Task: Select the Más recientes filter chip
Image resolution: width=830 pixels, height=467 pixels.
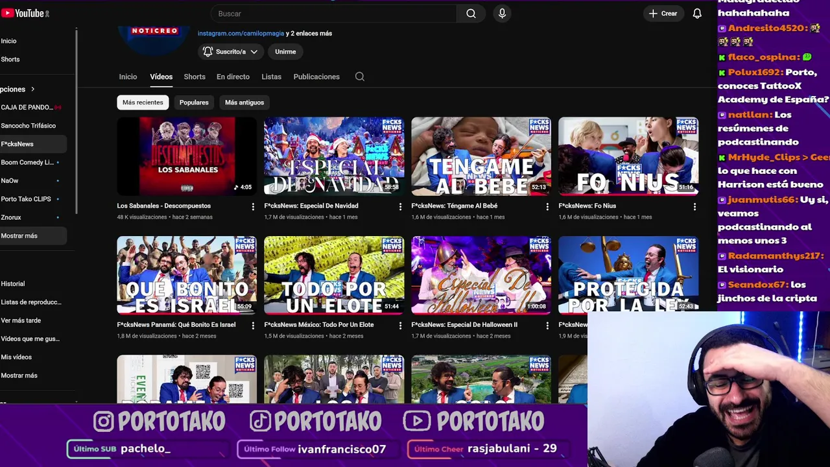Action: coord(143,102)
